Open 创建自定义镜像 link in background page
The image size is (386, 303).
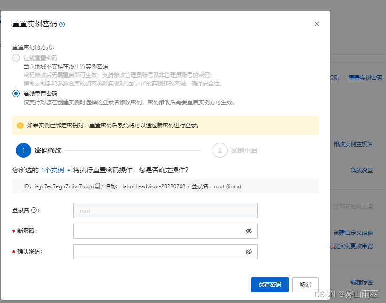[x=353, y=233]
